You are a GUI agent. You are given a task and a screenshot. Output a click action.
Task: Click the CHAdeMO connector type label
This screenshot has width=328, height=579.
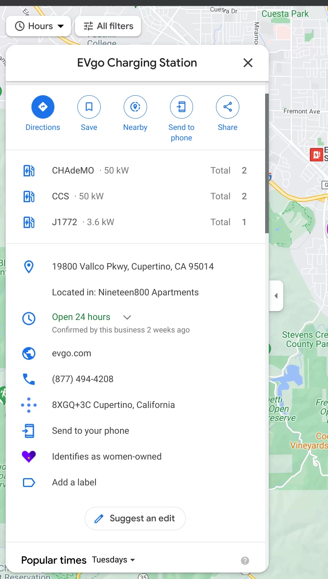(x=73, y=171)
